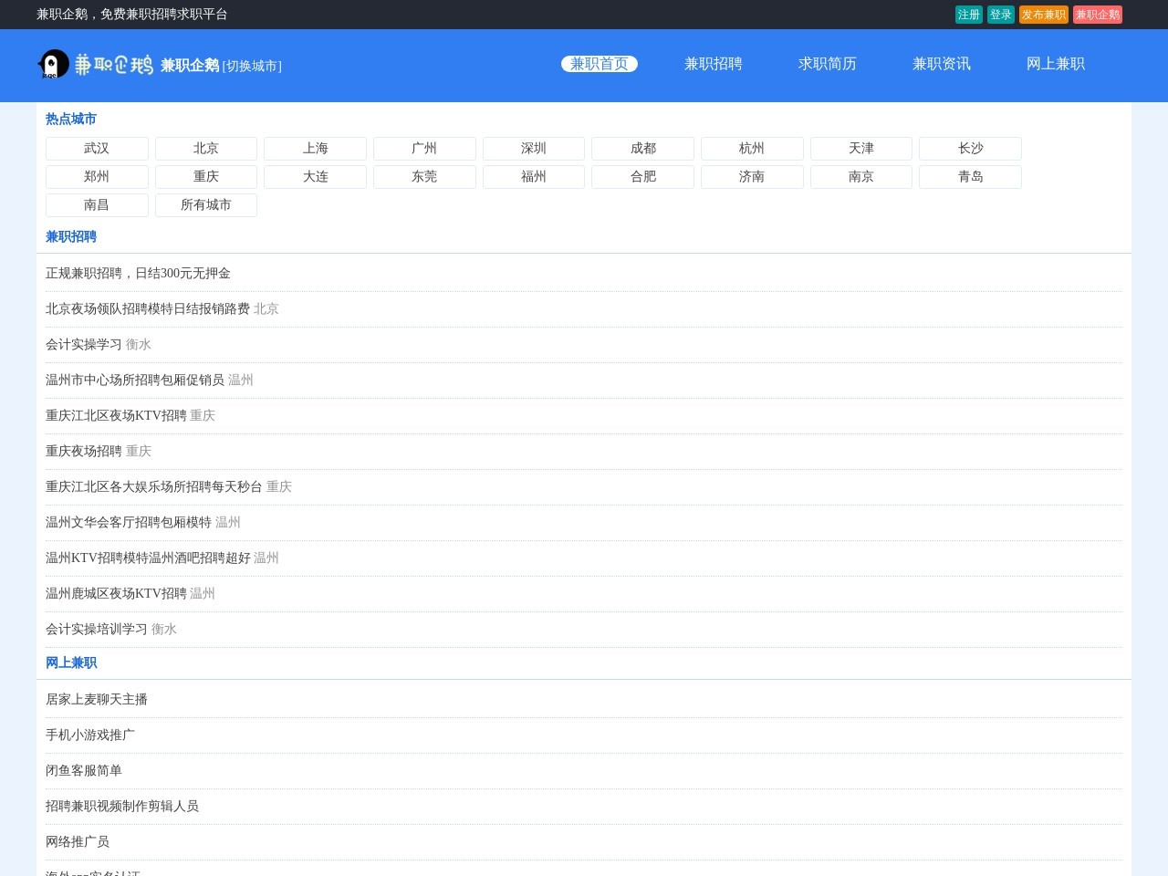Select the 兼职首页 navigation tab
Viewport: 1168px width, 876px height.
click(599, 64)
